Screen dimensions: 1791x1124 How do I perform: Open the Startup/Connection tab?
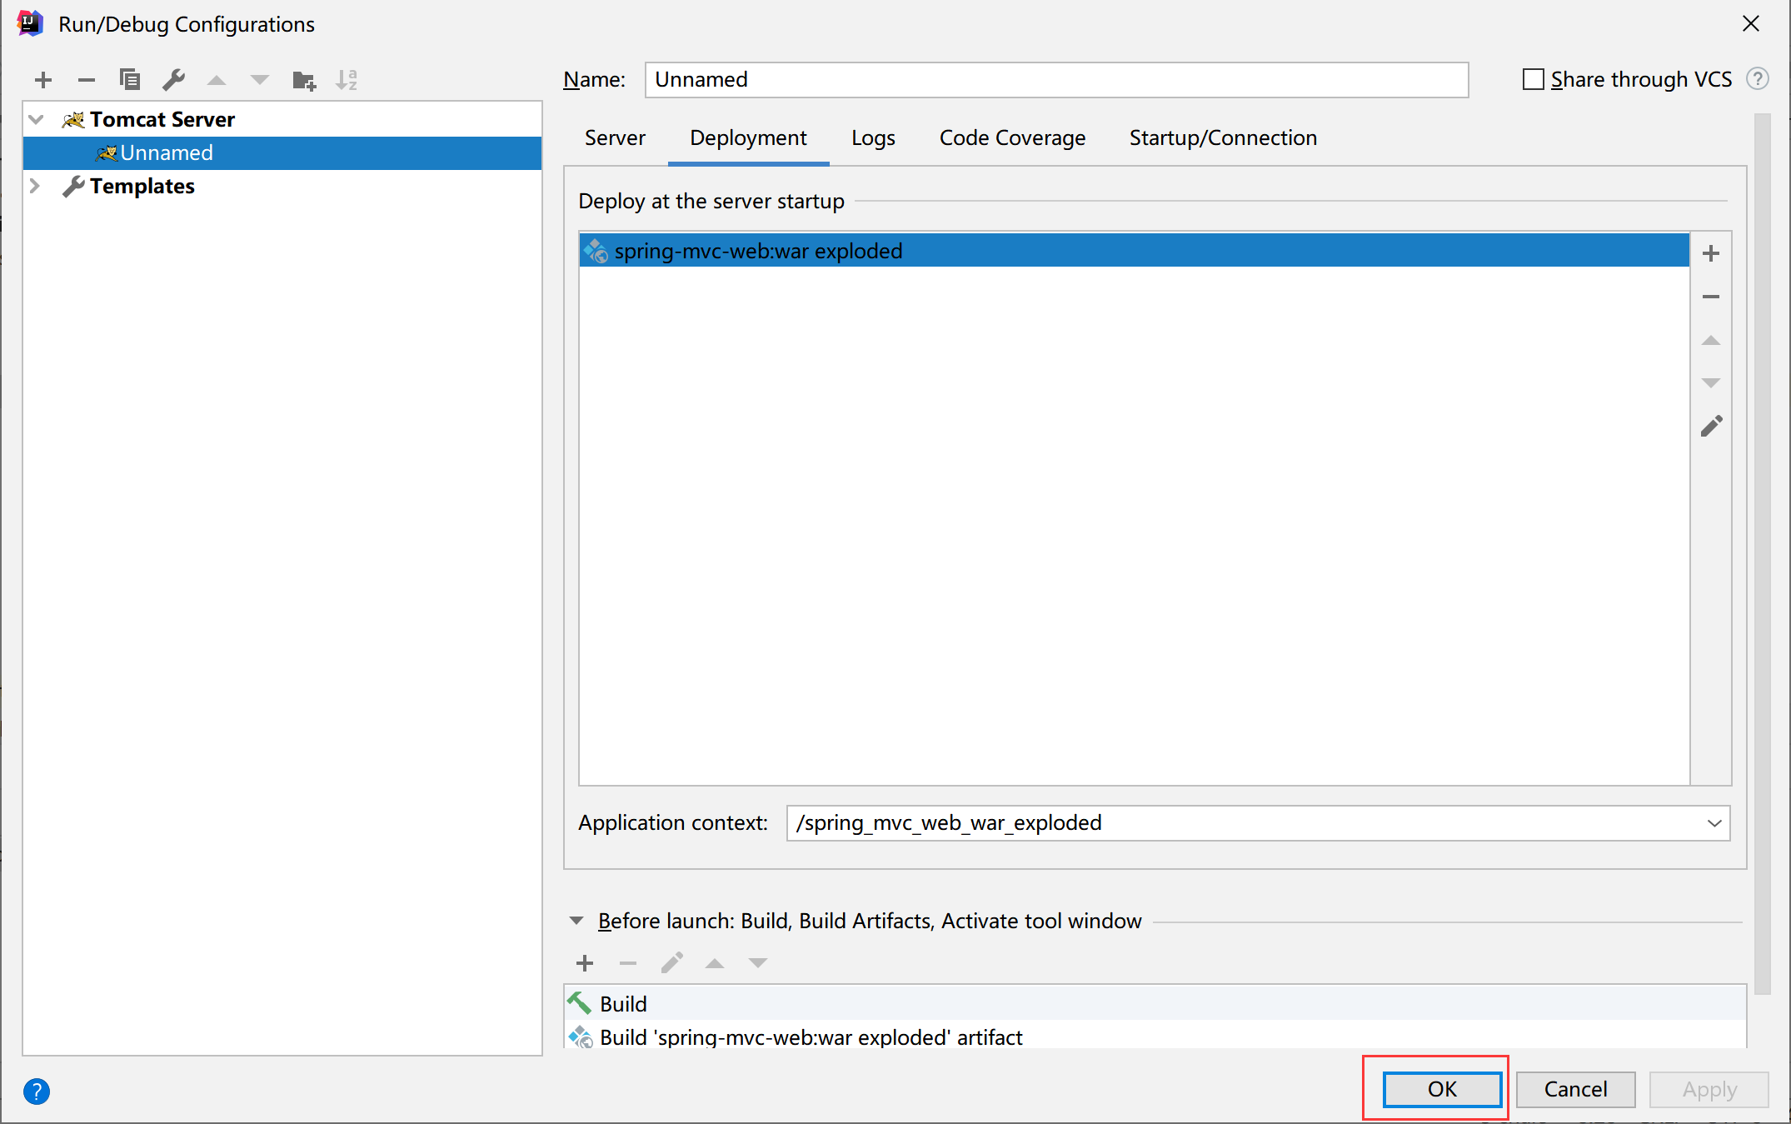click(1223, 137)
